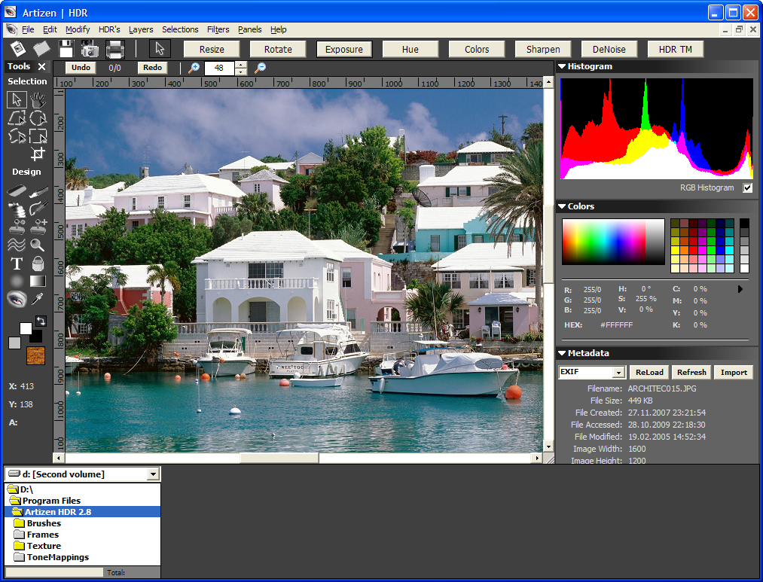This screenshot has width=763, height=582.
Task: Click the Exposure button
Action: (x=344, y=49)
